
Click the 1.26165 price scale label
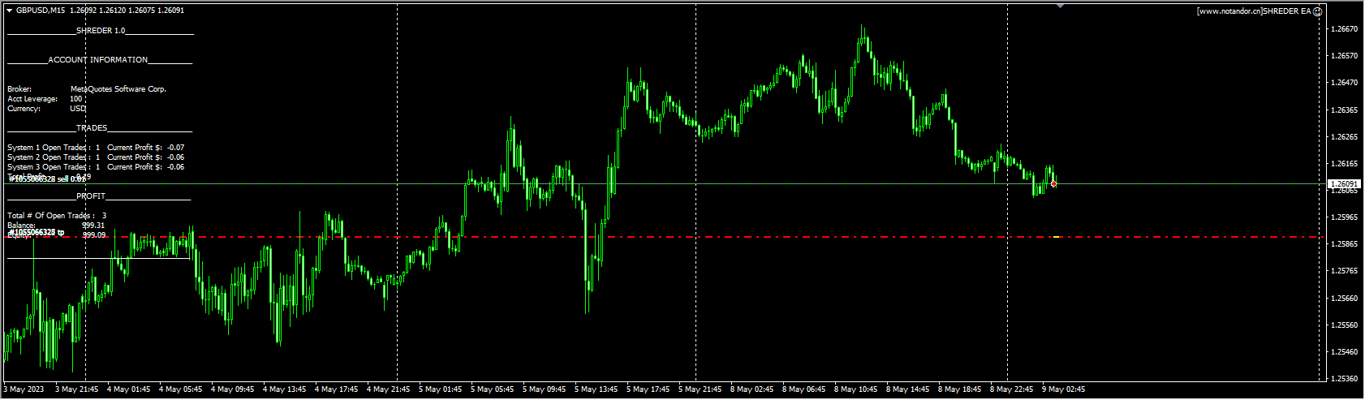click(x=1345, y=163)
